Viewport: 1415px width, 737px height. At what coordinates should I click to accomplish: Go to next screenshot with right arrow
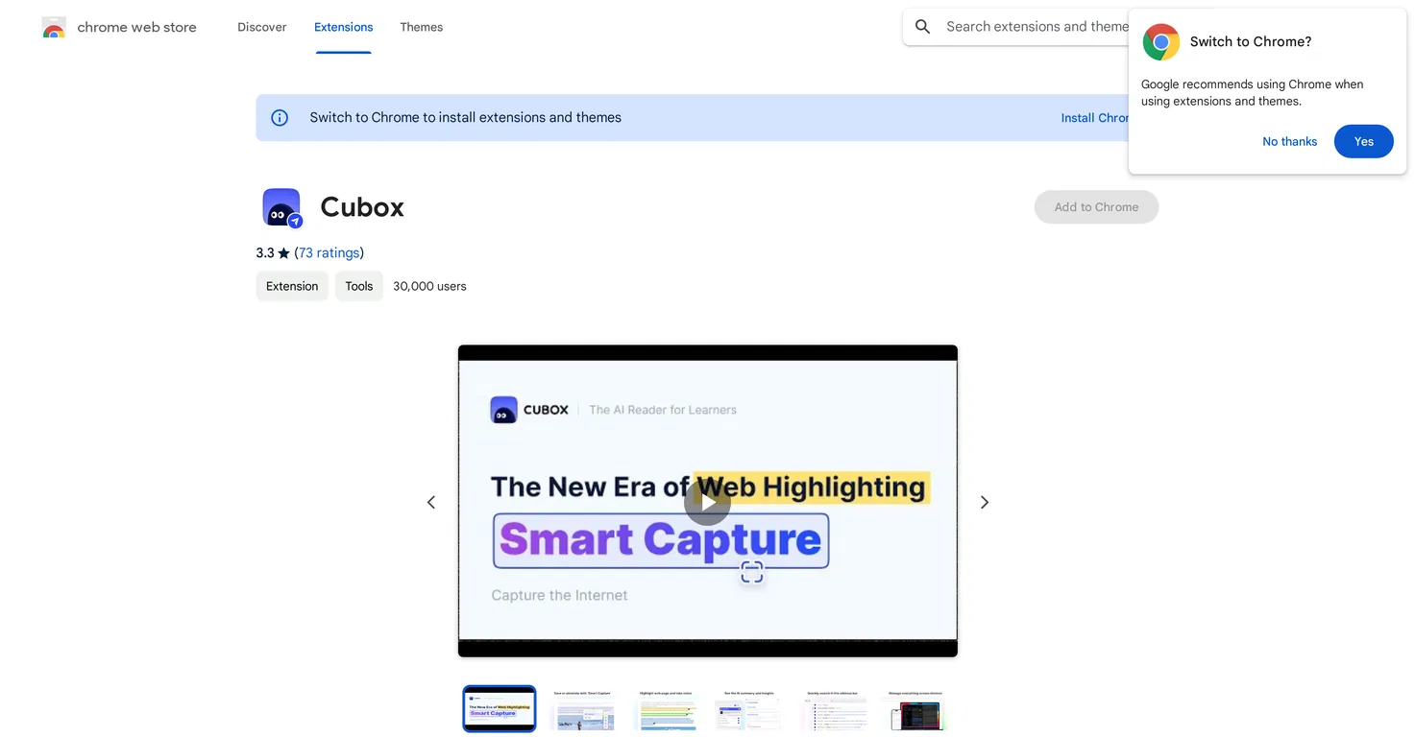click(984, 502)
